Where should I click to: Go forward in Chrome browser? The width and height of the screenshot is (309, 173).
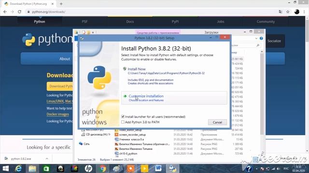[x=12, y=12]
